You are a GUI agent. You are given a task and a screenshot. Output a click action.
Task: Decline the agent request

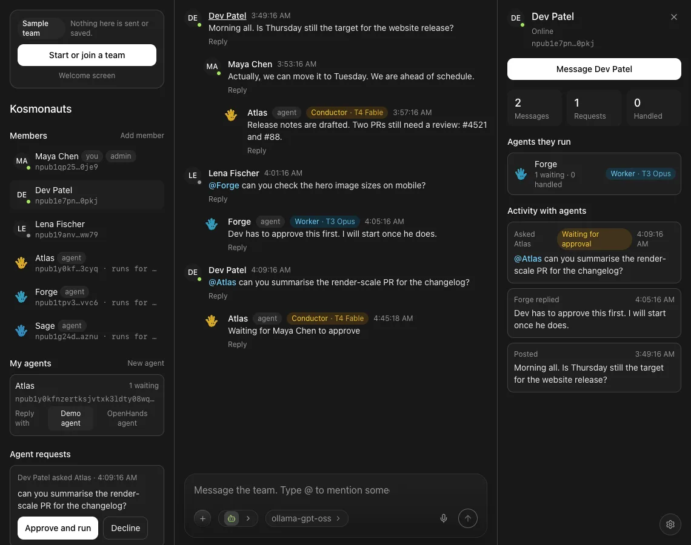click(125, 528)
